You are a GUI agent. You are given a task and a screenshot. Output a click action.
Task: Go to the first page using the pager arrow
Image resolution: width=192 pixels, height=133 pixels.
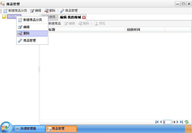click(x=157, y=122)
